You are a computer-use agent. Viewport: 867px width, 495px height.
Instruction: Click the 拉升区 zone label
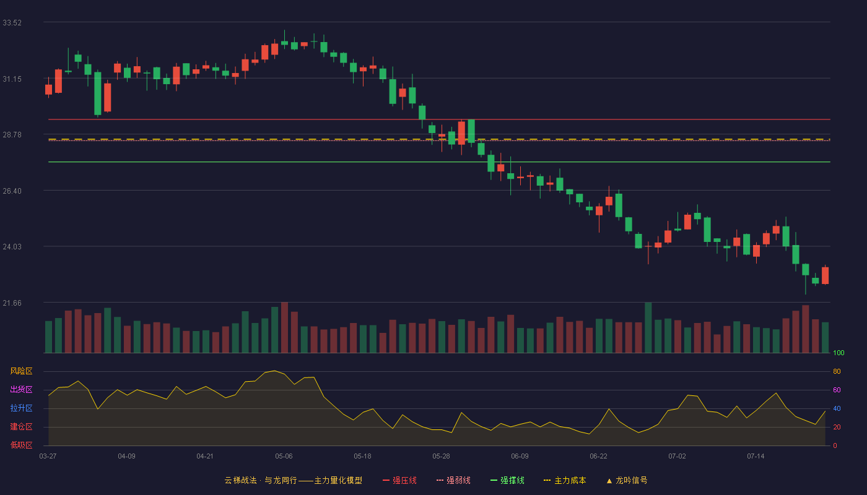[x=21, y=408]
